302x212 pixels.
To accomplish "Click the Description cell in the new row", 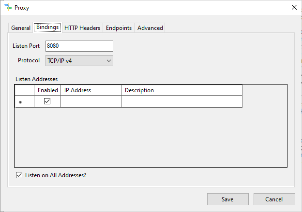I will [181, 101].
